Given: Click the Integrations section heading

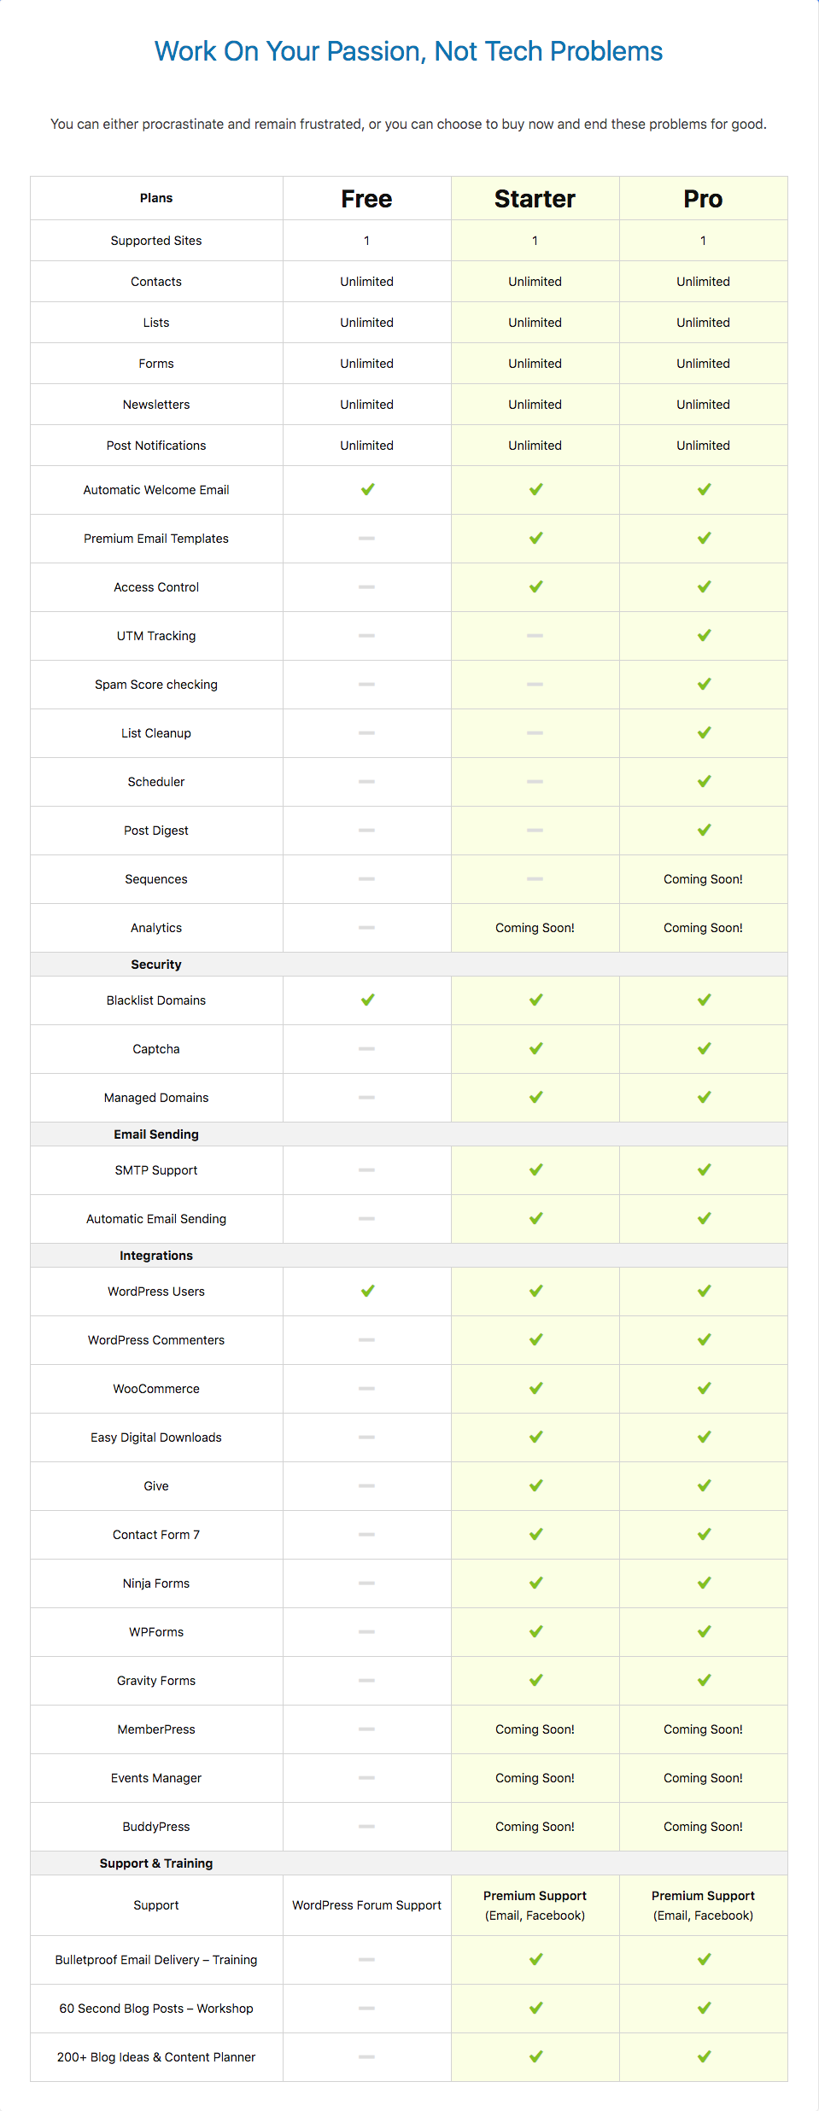Looking at the screenshot, I should (156, 1256).
